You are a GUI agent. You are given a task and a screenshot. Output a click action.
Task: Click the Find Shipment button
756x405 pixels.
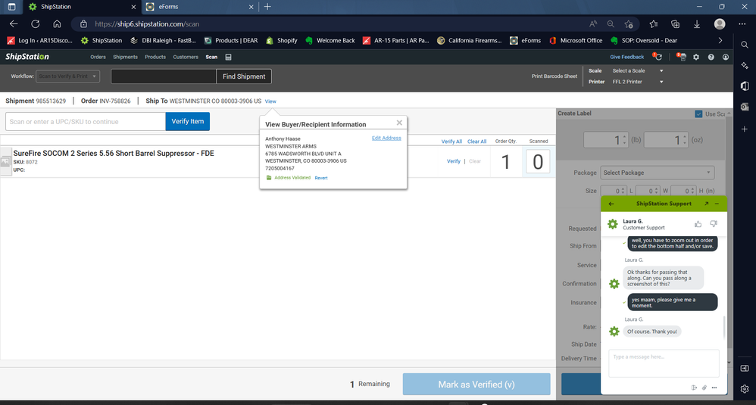243,76
